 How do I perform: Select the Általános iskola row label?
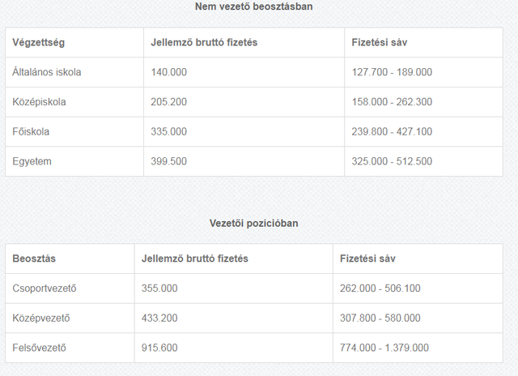click(x=47, y=72)
